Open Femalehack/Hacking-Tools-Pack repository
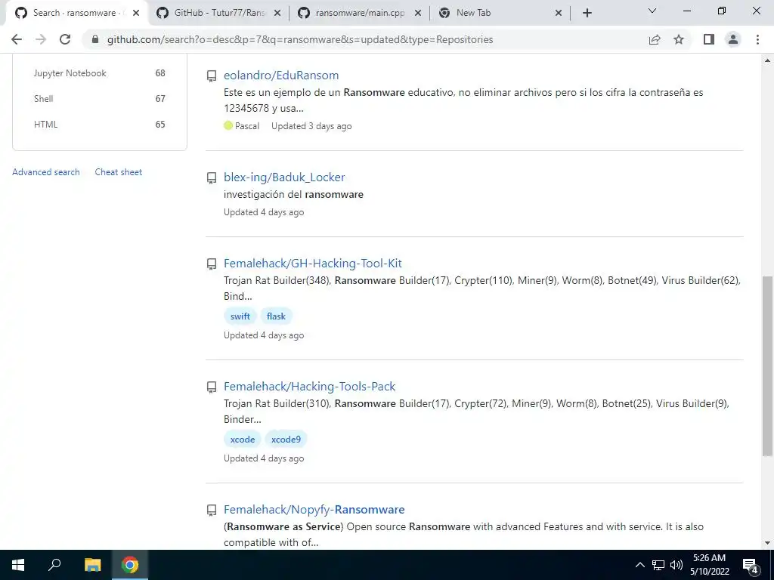Screen dimensions: 774x580 309,386
